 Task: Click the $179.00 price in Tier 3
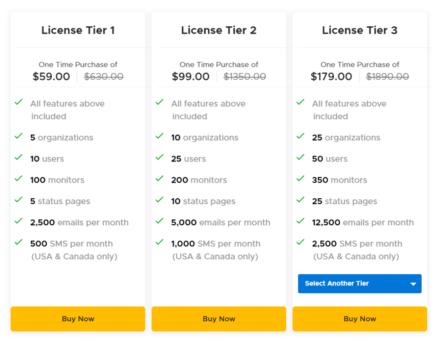[331, 77]
